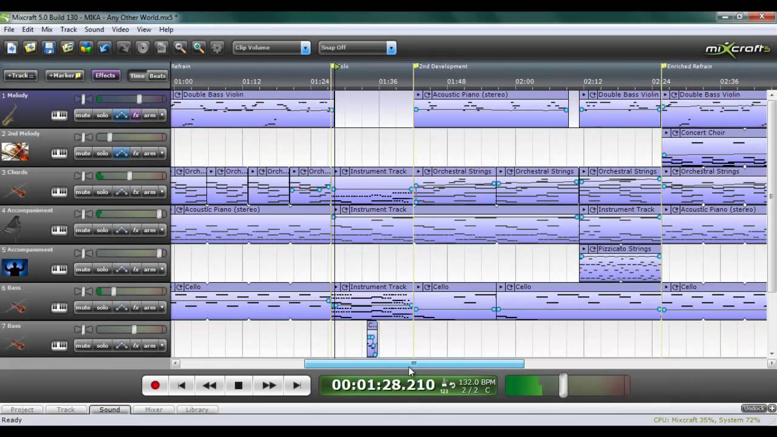Create a new project via toolbar icon
The height and width of the screenshot is (437, 777).
[12, 47]
